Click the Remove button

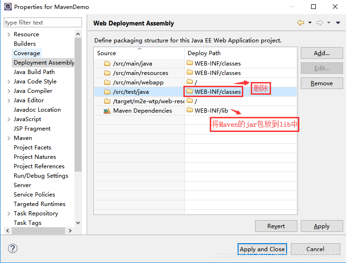pos(322,83)
